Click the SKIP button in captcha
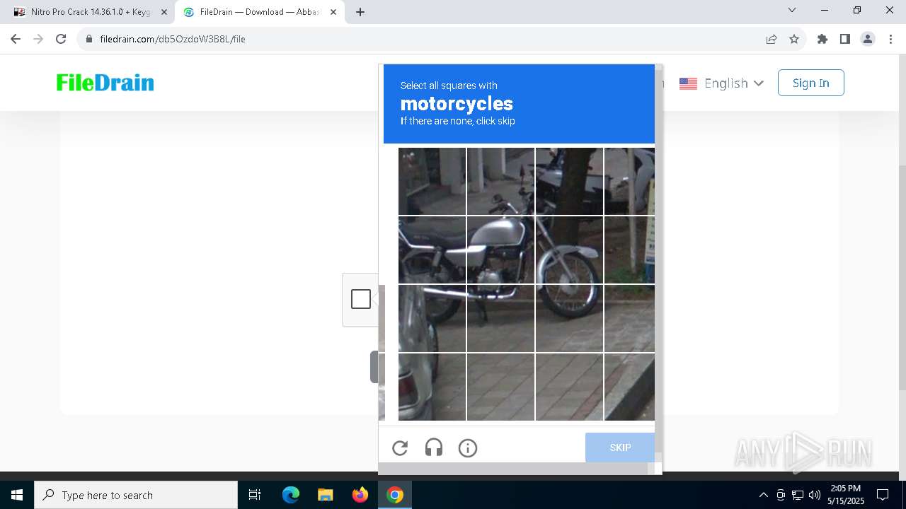The height and width of the screenshot is (509, 906). (620, 447)
